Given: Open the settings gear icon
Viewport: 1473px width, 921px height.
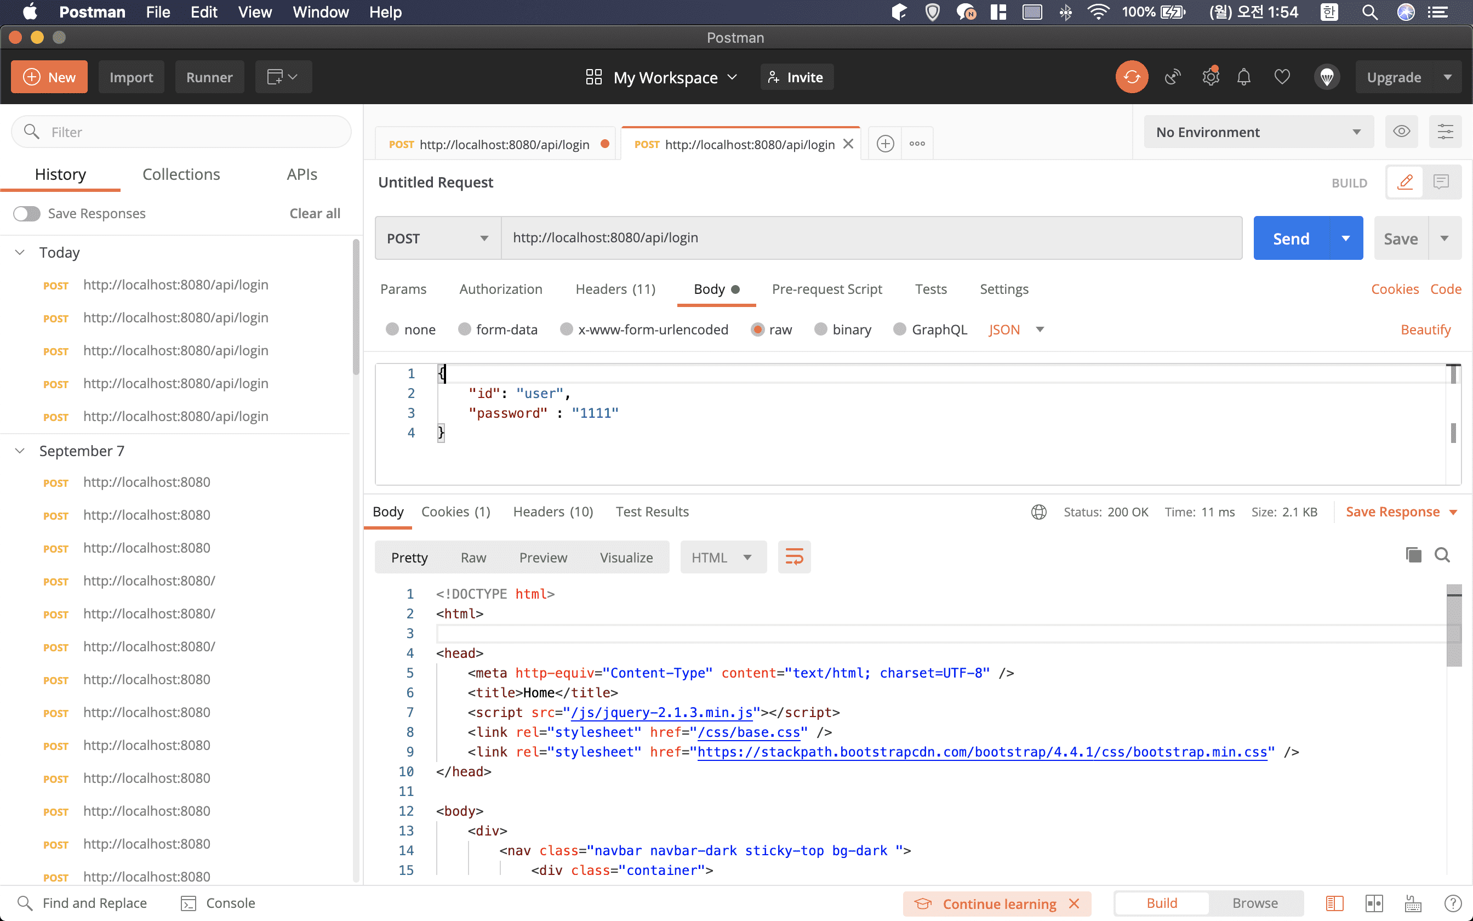Looking at the screenshot, I should tap(1211, 77).
